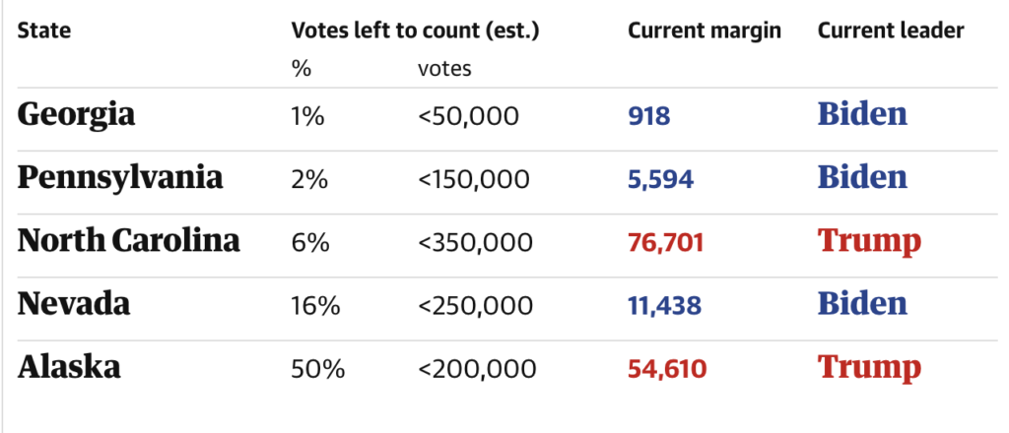Click Georgia's 918 margin value

pyautogui.click(x=648, y=116)
